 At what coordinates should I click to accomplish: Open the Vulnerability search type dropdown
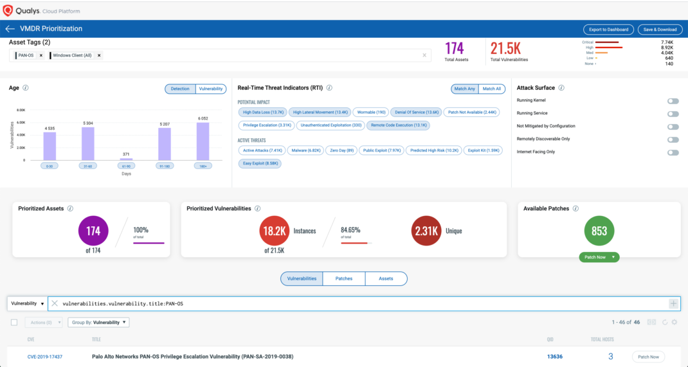click(27, 303)
